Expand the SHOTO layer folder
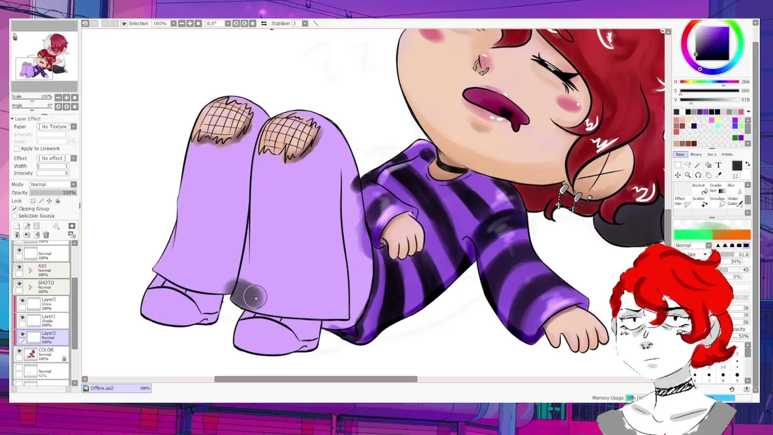The image size is (773, 435). [30, 288]
